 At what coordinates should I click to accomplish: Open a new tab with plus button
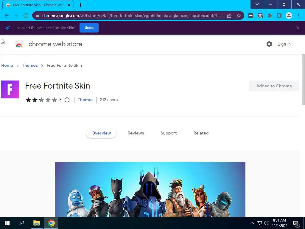click(80, 5)
